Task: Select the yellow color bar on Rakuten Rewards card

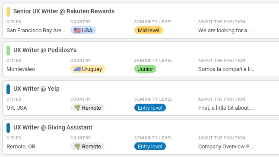Action: (8, 12)
